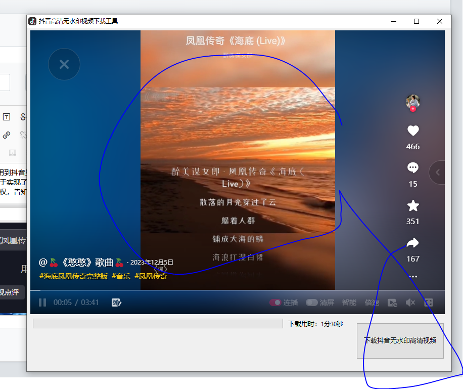Like the video with the heart icon
This screenshot has height=389, width=463.
click(413, 131)
